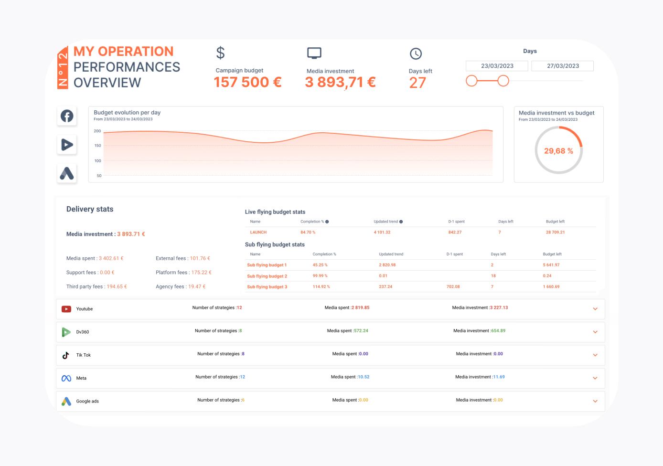The width and height of the screenshot is (663, 466).
Task: Click the Tik Tok logo icon
Action: tap(66, 355)
